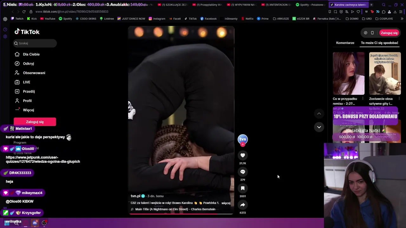Screen dimensions: 406x228
Task: Open Instagram bookmark
Action: (157, 19)
